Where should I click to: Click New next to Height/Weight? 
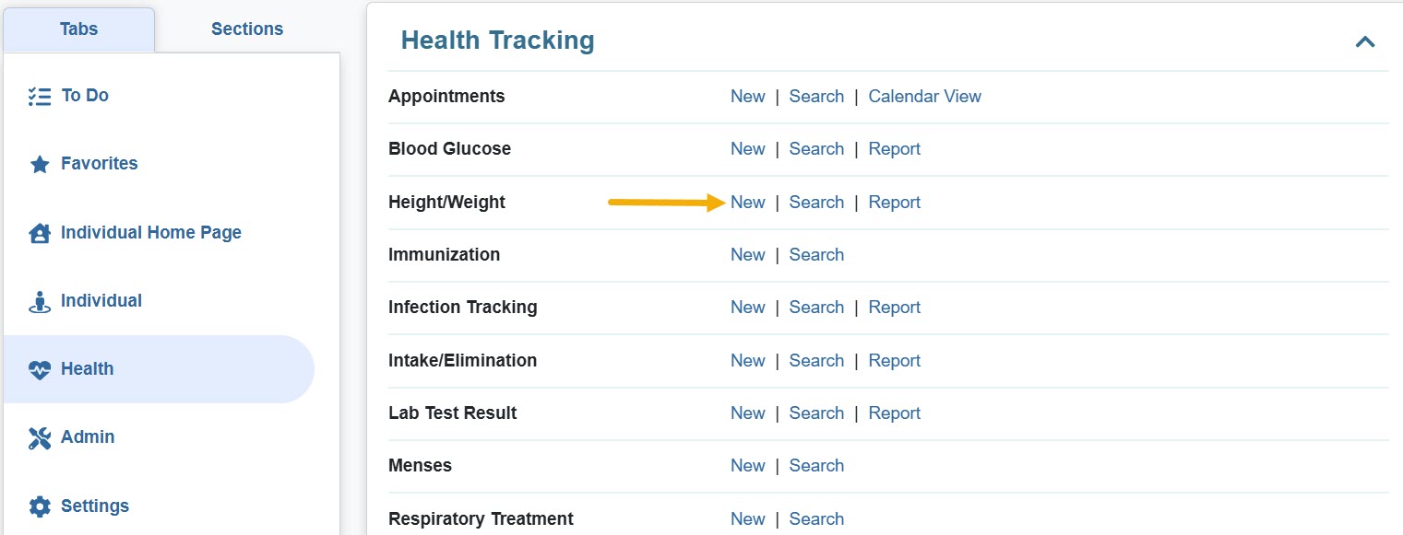pos(748,202)
